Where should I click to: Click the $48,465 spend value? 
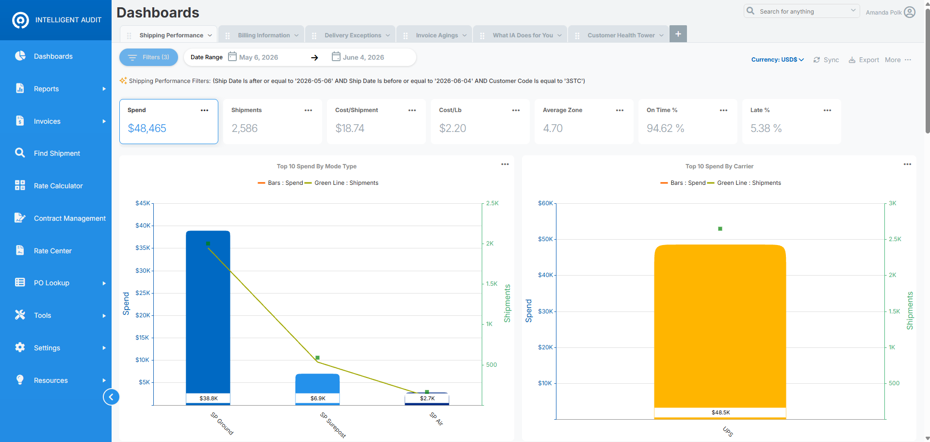coord(147,128)
